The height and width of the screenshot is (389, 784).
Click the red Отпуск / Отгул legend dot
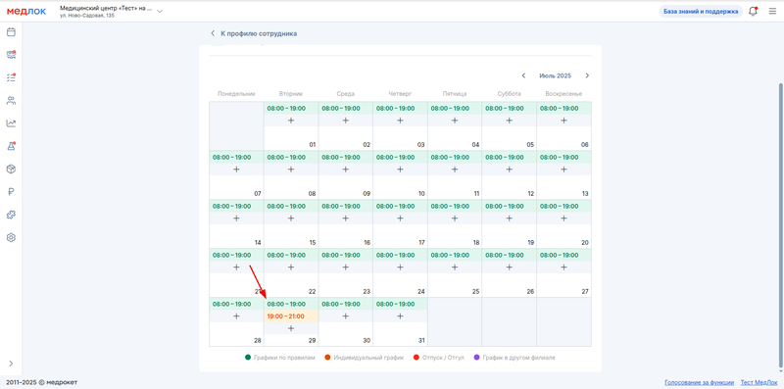(x=416, y=358)
